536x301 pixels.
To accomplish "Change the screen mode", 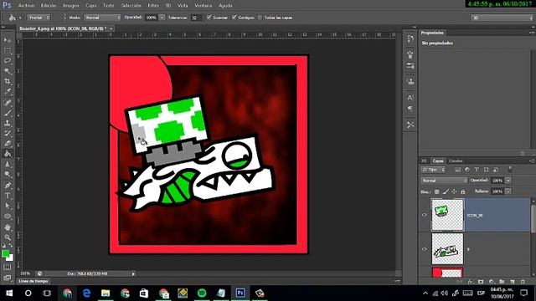I will pyautogui.click(x=8, y=278).
